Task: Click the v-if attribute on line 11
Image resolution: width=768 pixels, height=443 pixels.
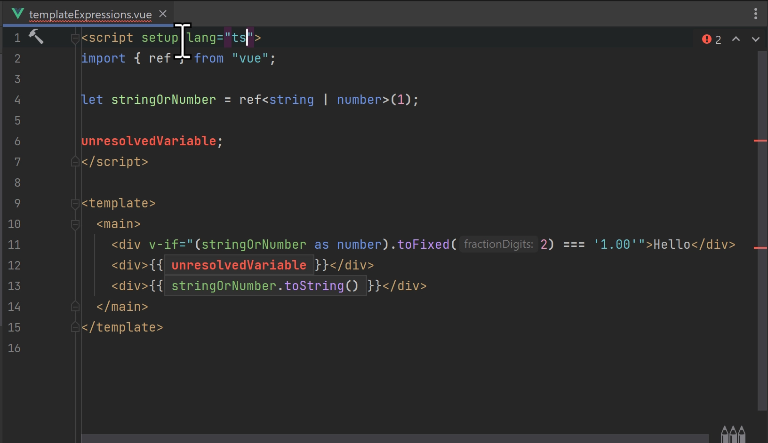Action: point(164,245)
